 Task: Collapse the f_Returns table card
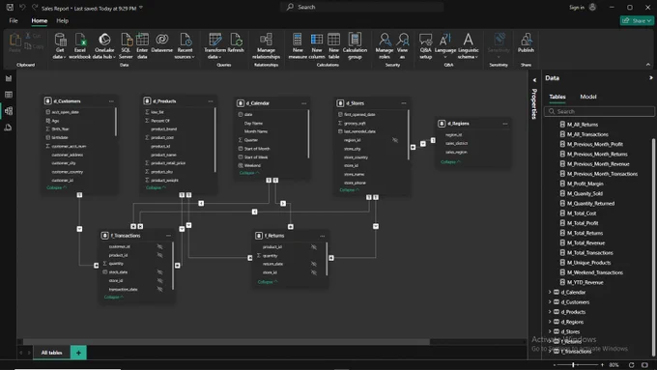point(268,281)
